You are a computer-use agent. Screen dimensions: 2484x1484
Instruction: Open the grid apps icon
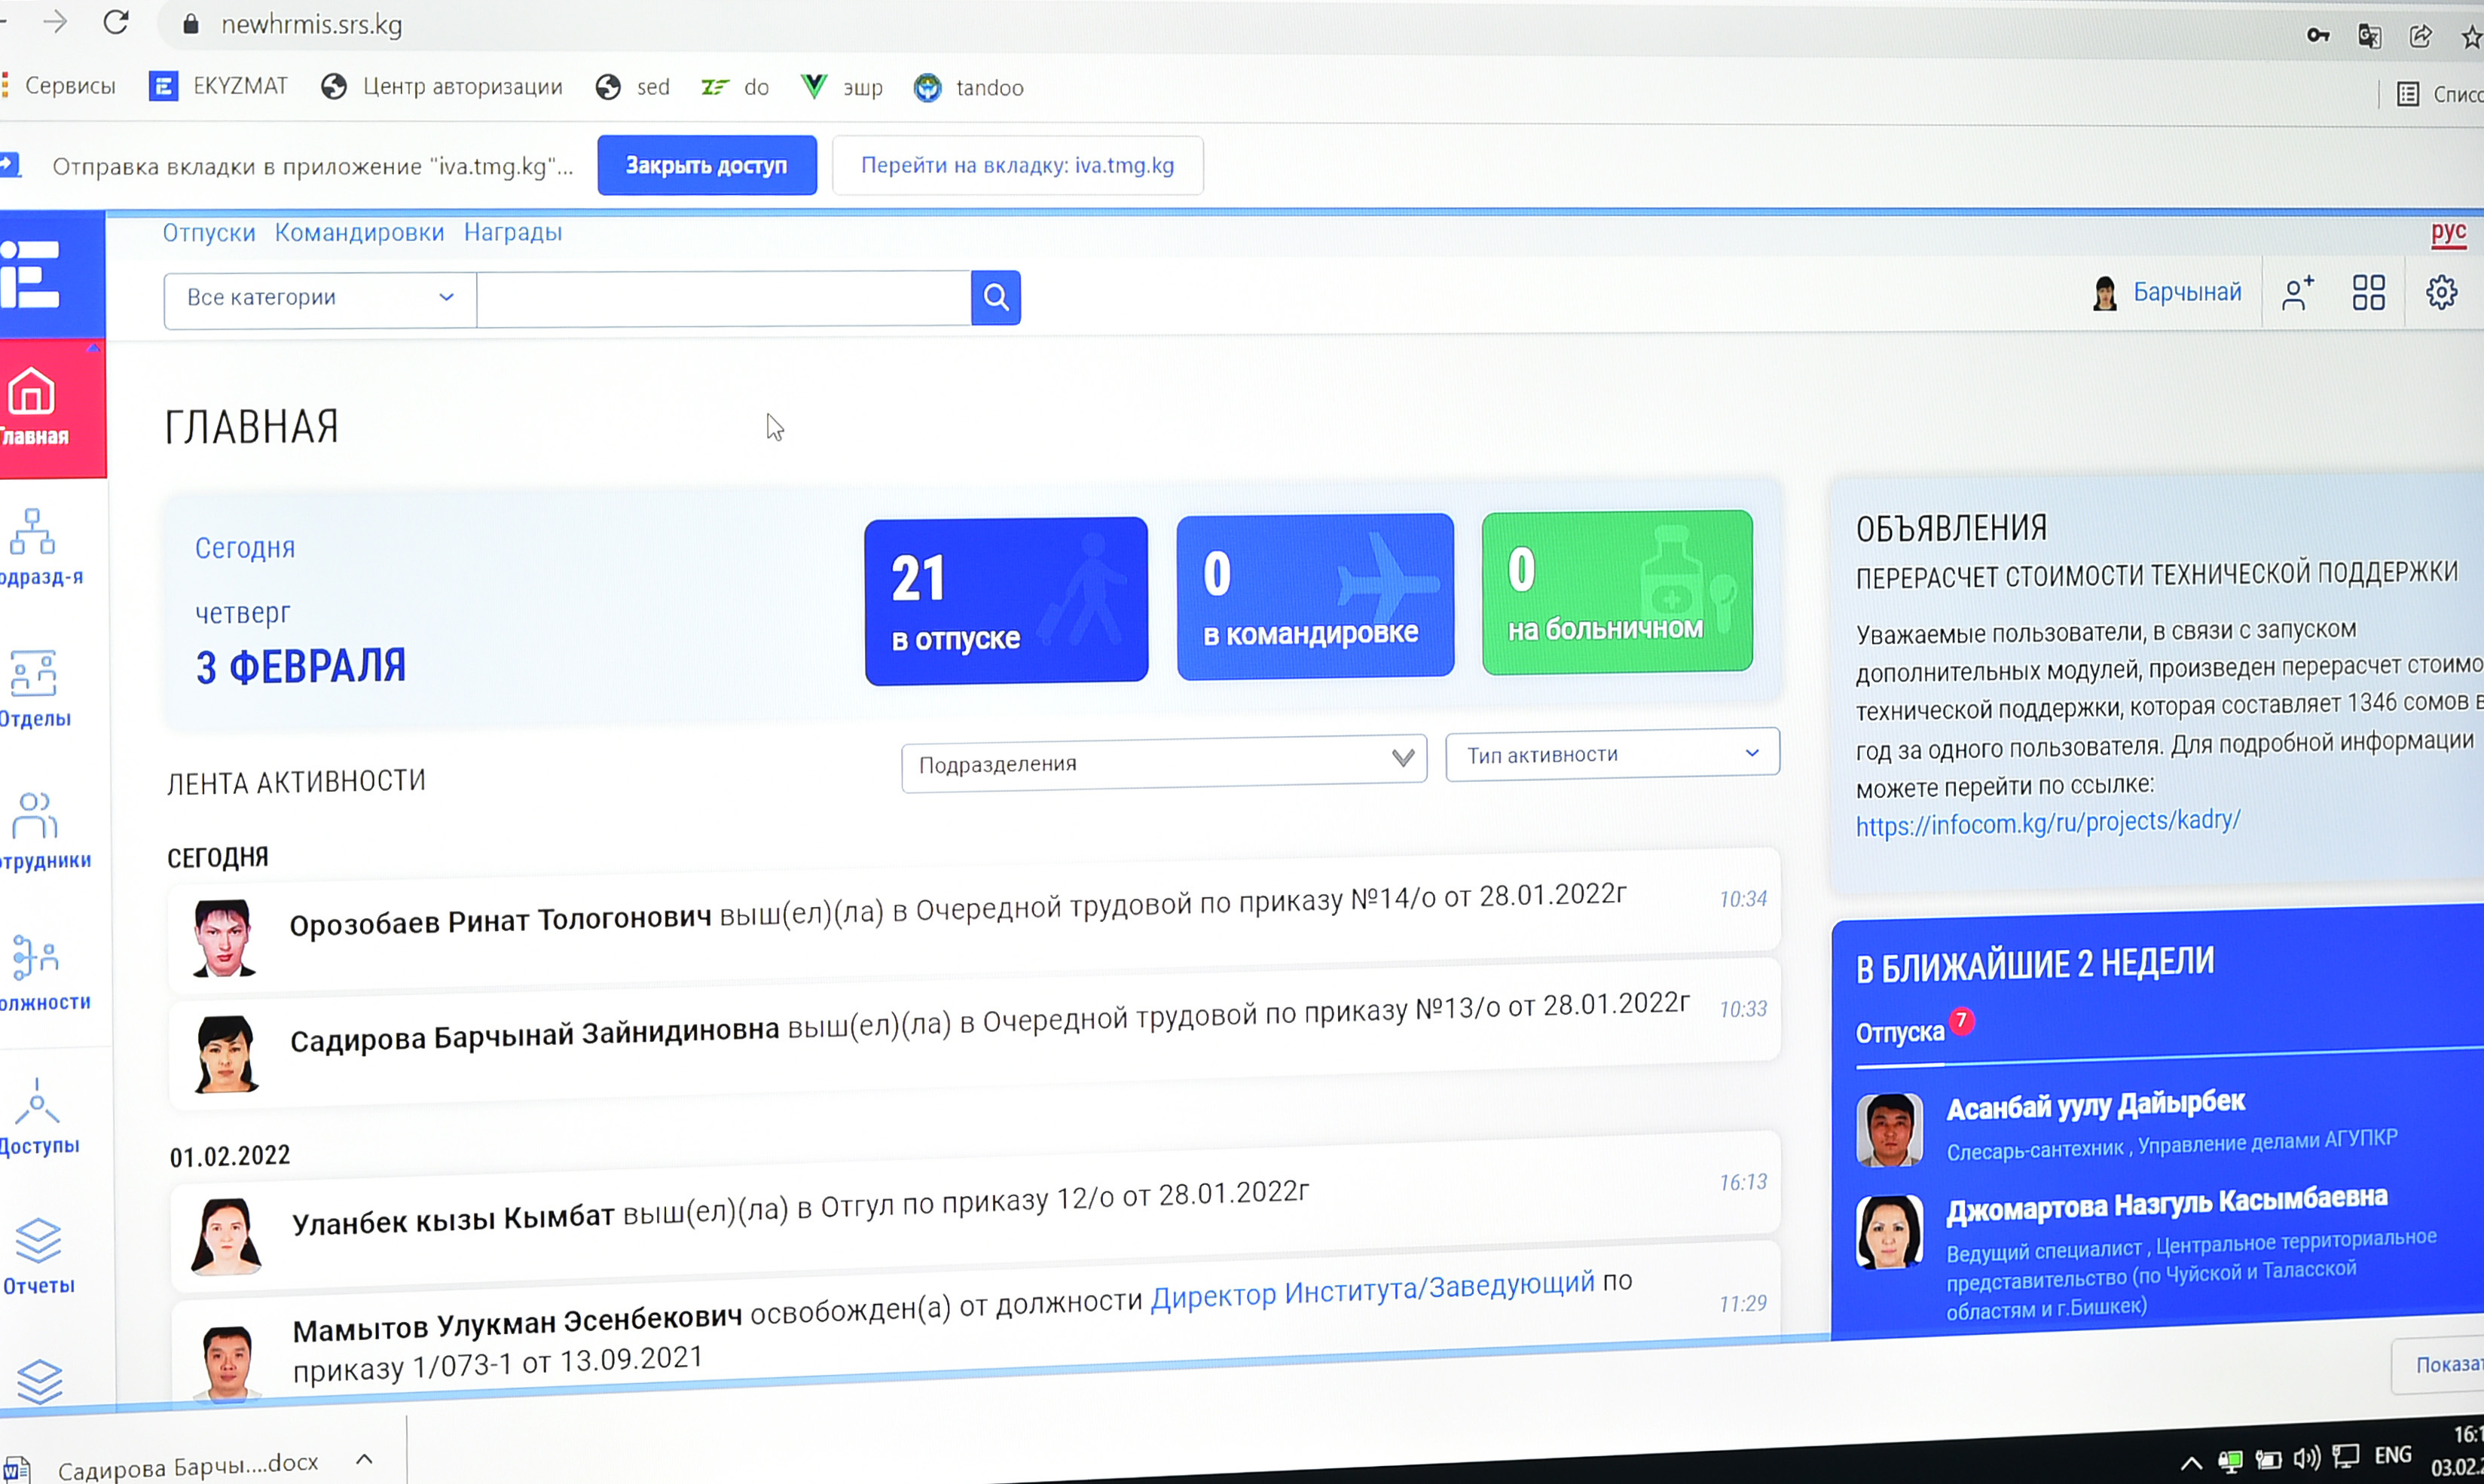(2368, 293)
